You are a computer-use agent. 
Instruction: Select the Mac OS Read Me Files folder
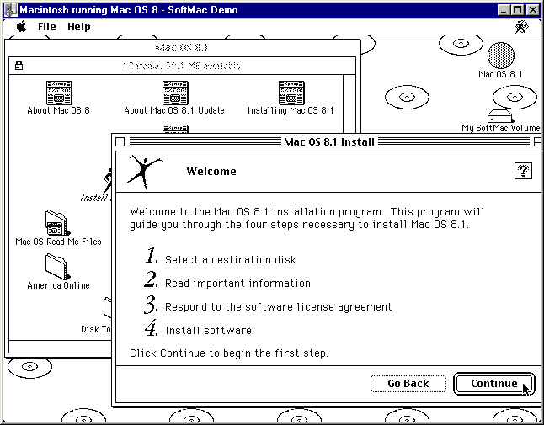[57, 223]
